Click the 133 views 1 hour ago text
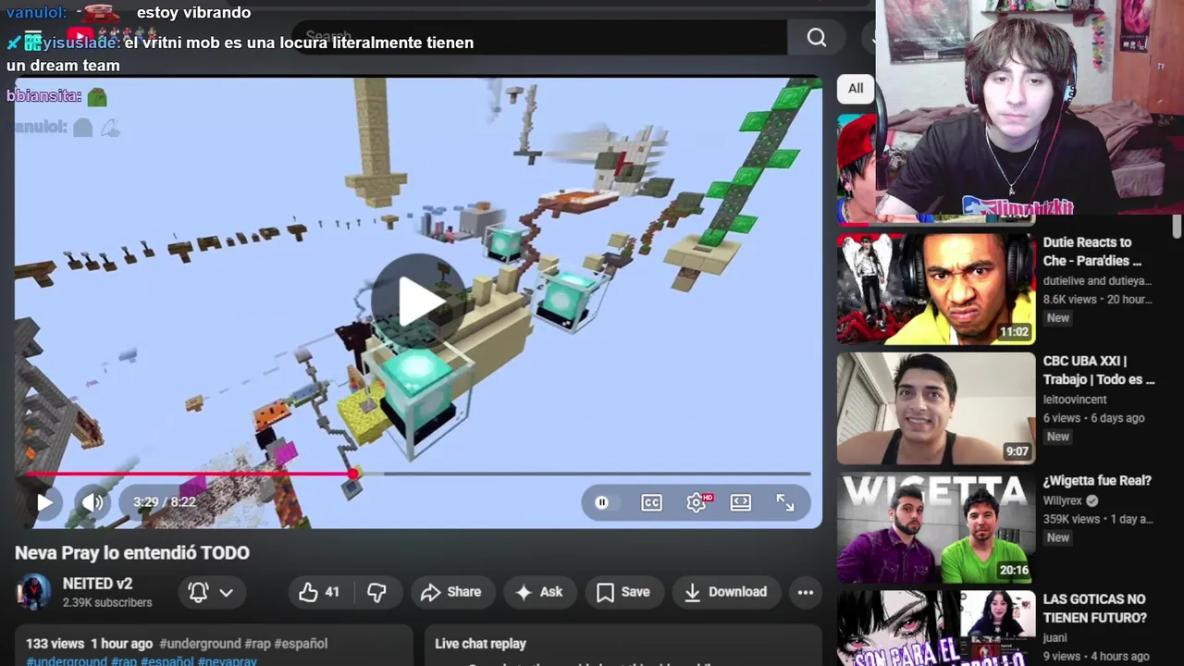 [90, 644]
